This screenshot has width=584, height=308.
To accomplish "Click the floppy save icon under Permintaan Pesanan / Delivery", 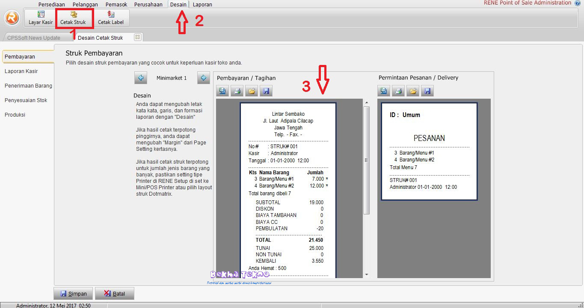I will (x=427, y=91).
